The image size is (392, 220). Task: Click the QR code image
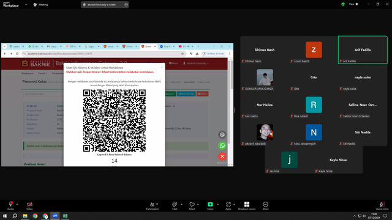point(115,121)
